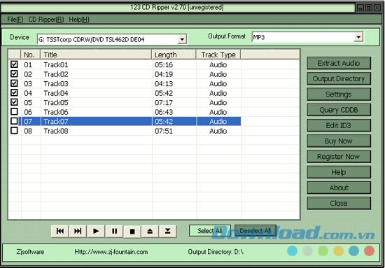Click the Zjsoftware text in status bar
This screenshot has width=385, height=268.
click(30, 252)
